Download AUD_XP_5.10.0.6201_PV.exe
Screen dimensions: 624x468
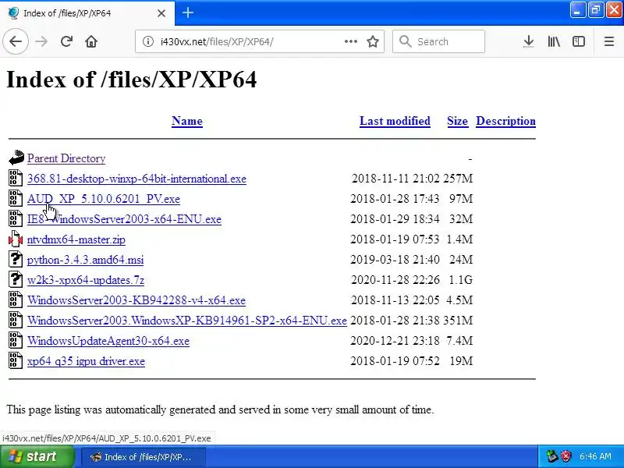(104, 199)
